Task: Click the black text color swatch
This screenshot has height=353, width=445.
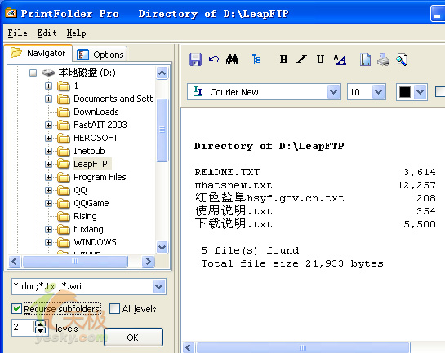Action: (405, 92)
